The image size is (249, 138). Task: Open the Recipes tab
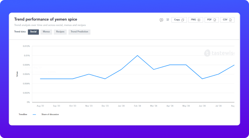click(60, 32)
